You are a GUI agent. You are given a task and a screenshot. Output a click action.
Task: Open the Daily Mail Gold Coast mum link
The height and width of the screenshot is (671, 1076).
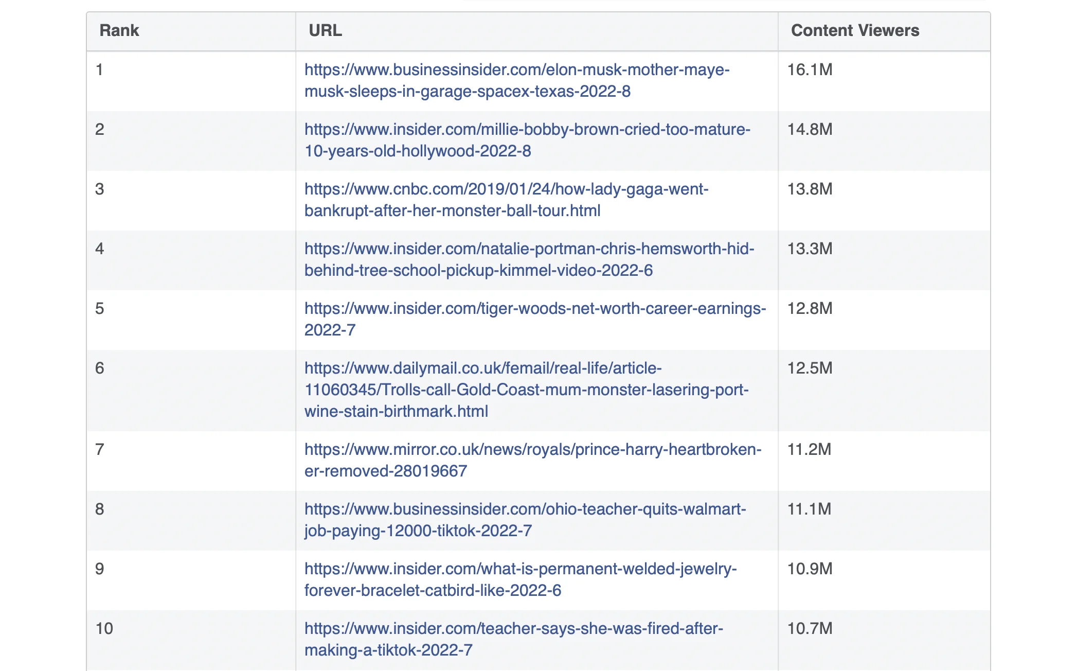click(527, 390)
